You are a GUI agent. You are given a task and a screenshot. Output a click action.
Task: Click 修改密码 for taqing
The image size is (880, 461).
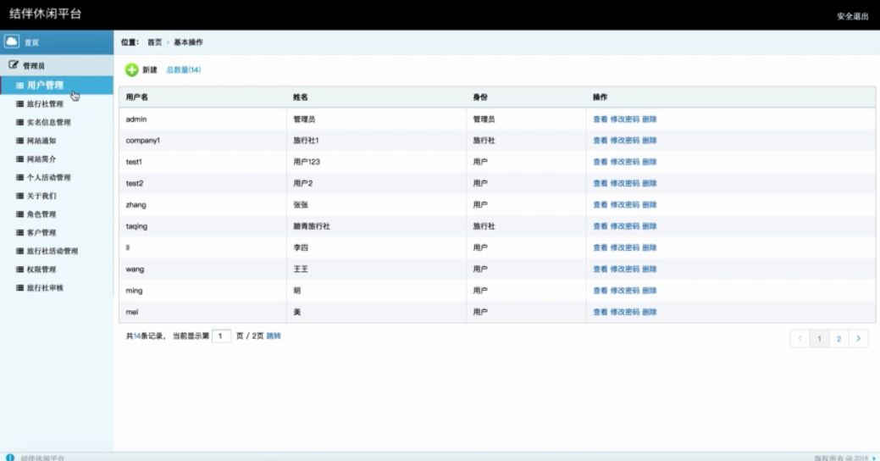tap(625, 225)
